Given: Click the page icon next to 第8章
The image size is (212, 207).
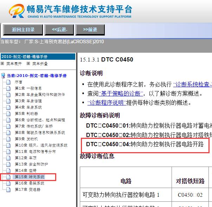Looking at the screenshot, I should (x=8, y=132).
